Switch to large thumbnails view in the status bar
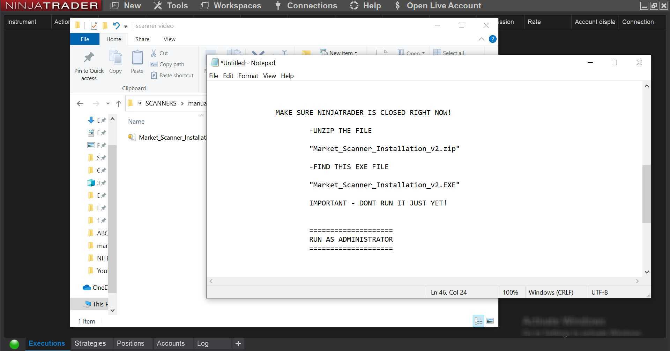This screenshot has width=670, height=351. pos(490,321)
